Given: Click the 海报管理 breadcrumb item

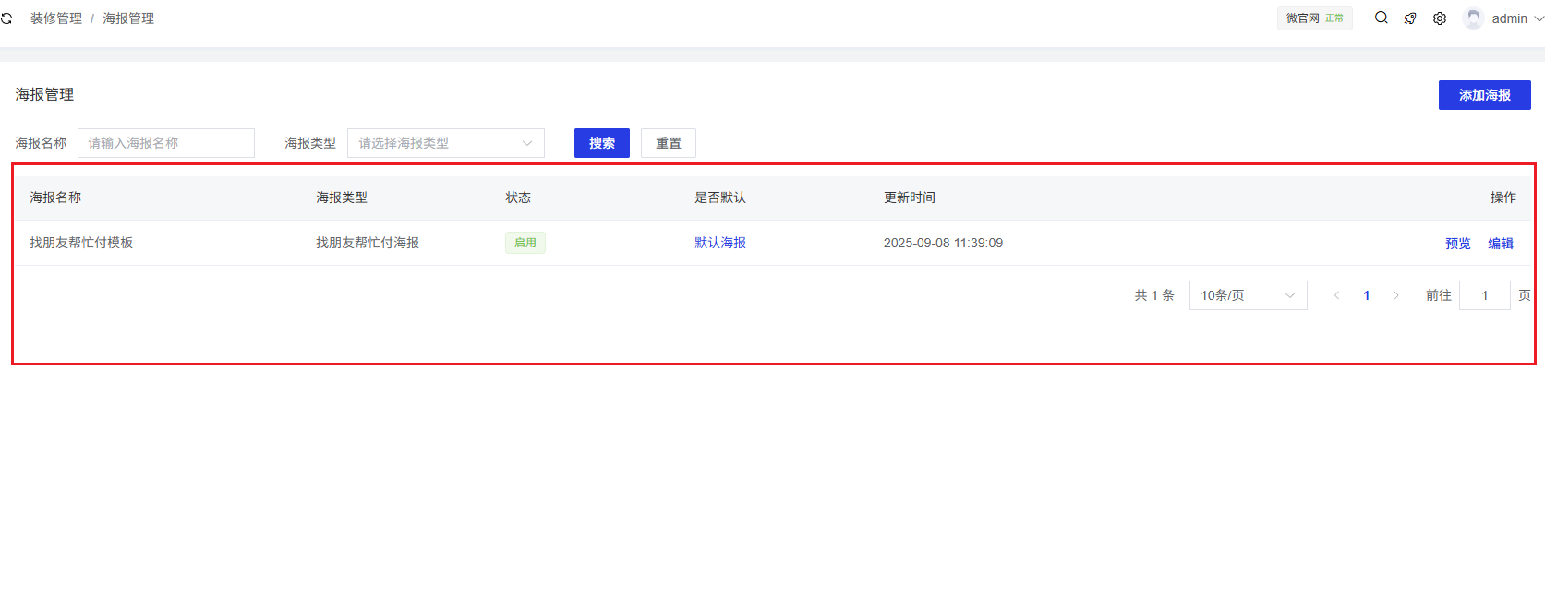Looking at the screenshot, I should (x=128, y=18).
